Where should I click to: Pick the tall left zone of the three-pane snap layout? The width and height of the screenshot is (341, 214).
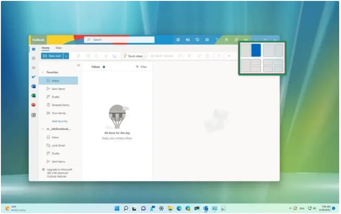coord(246,66)
